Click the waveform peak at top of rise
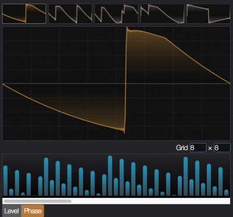 [127, 29]
